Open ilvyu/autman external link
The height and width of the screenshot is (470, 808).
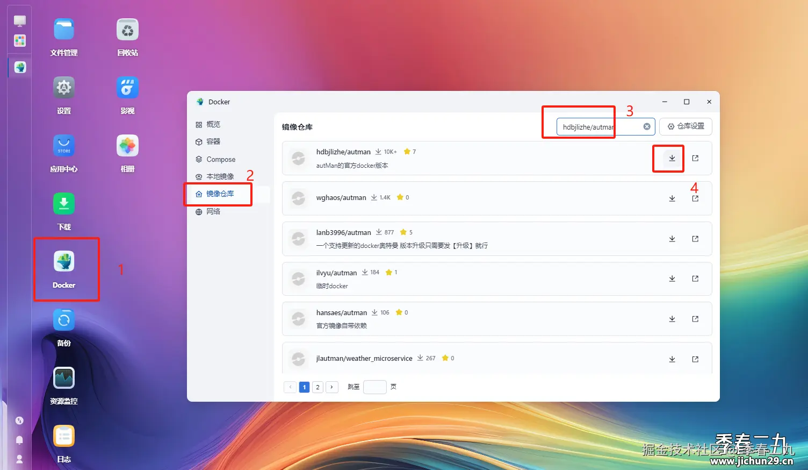(x=695, y=279)
